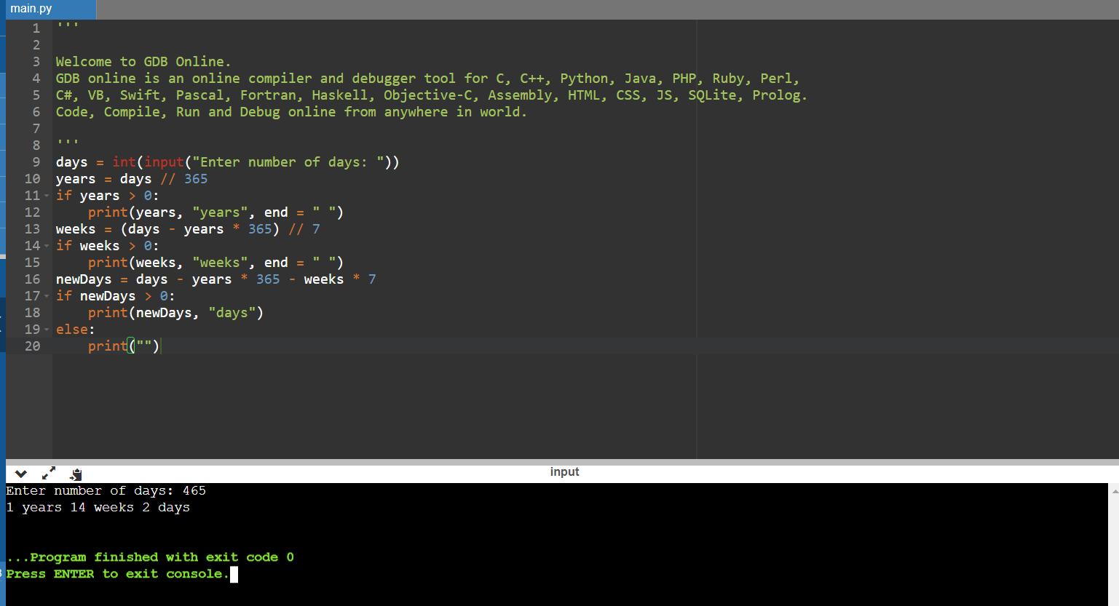This screenshot has width=1119, height=606.
Task: Click the '1 years 14 weeks 2 days' output line
Action: (x=98, y=508)
